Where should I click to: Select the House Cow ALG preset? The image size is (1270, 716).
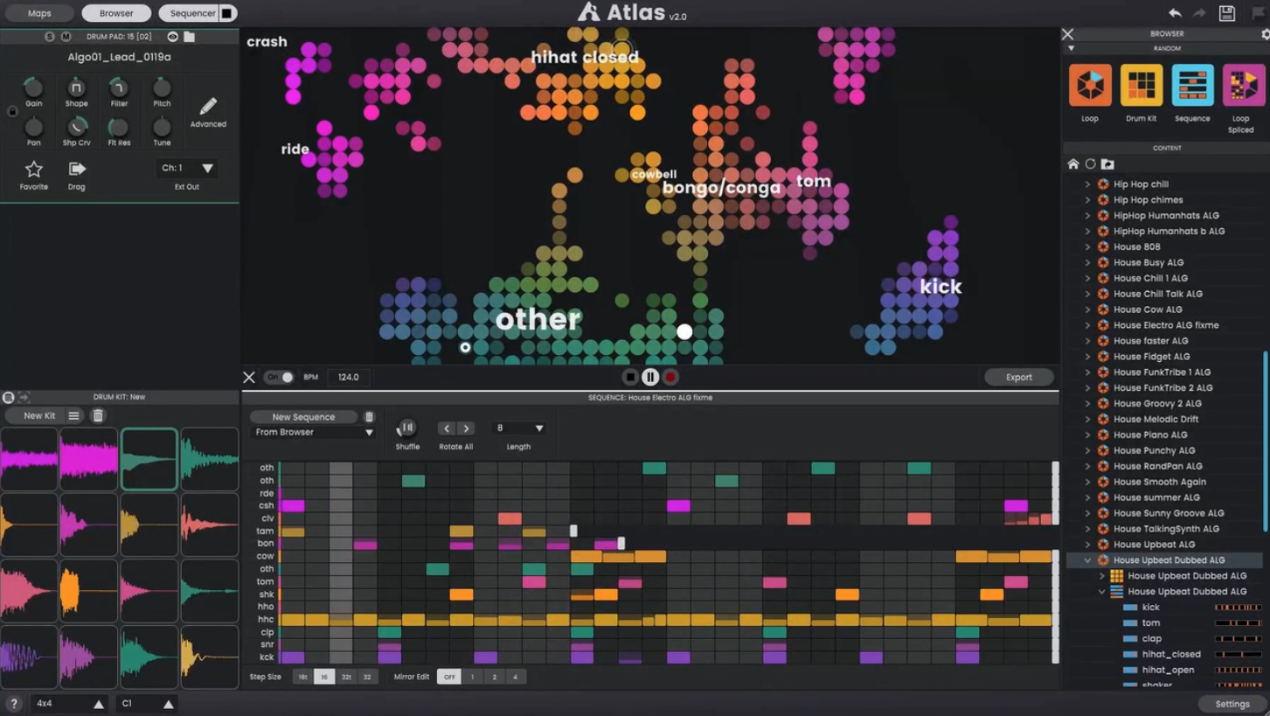point(1147,309)
